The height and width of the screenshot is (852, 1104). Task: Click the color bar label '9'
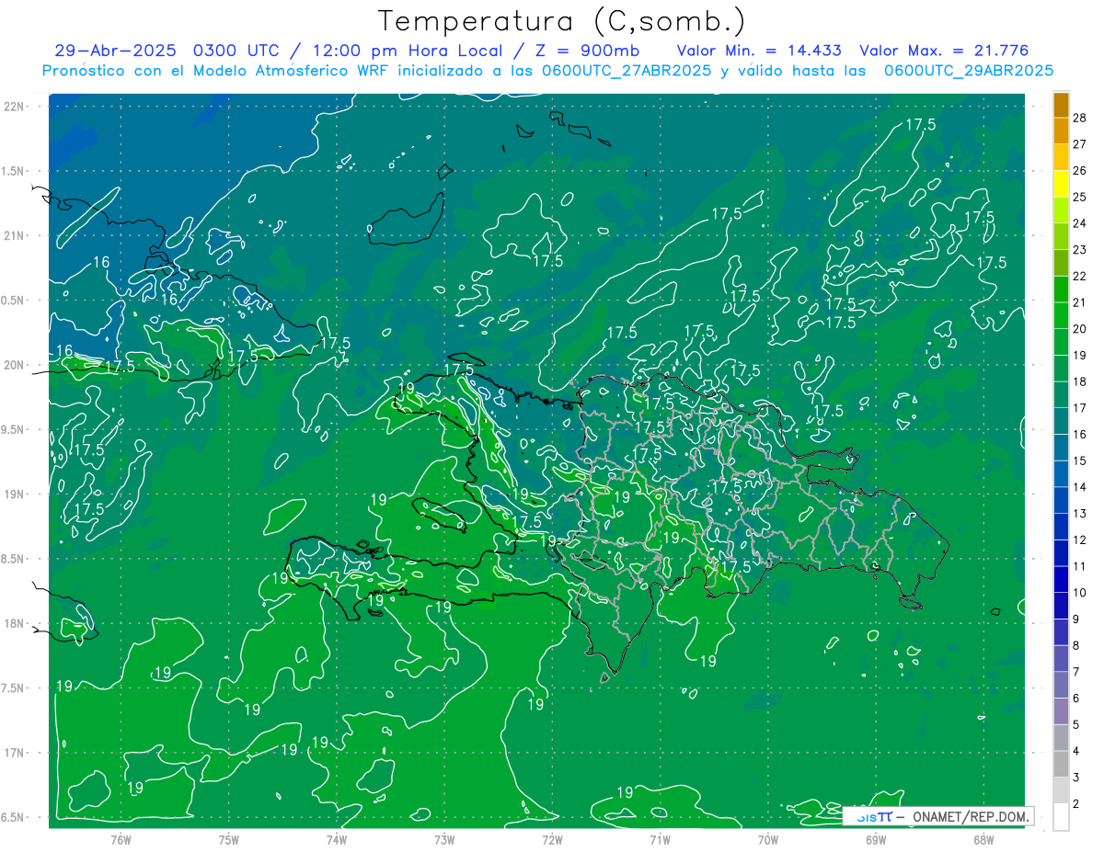tap(1076, 619)
